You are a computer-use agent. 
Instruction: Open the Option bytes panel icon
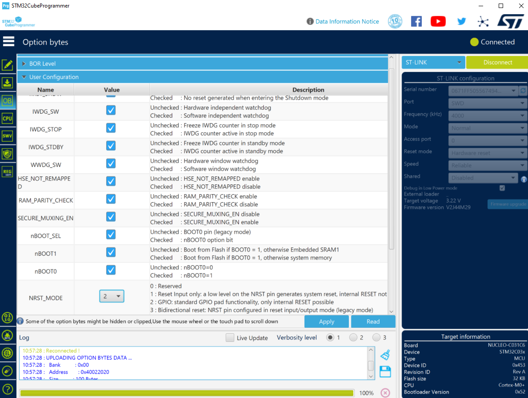[7, 101]
